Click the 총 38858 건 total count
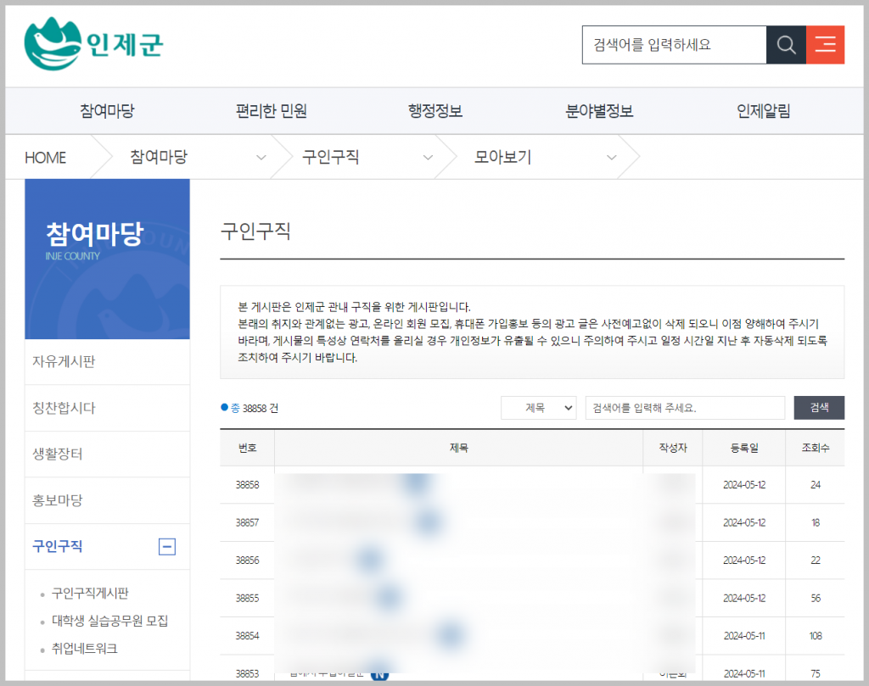 [x=250, y=409]
